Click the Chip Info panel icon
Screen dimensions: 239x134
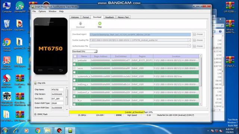[35, 83]
